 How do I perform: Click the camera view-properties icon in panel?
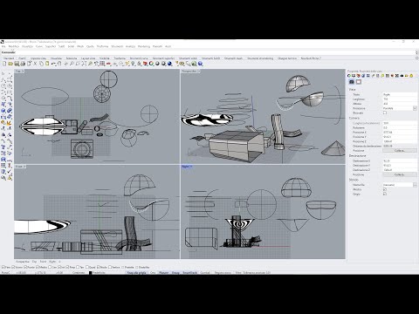pyautogui.click(x=352, y=82)
